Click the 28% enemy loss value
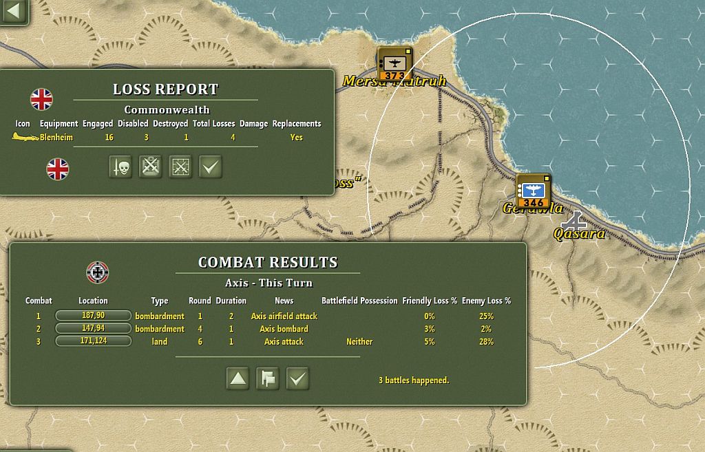The width and height of the screenshot is (705, 452). coord(487,342)
